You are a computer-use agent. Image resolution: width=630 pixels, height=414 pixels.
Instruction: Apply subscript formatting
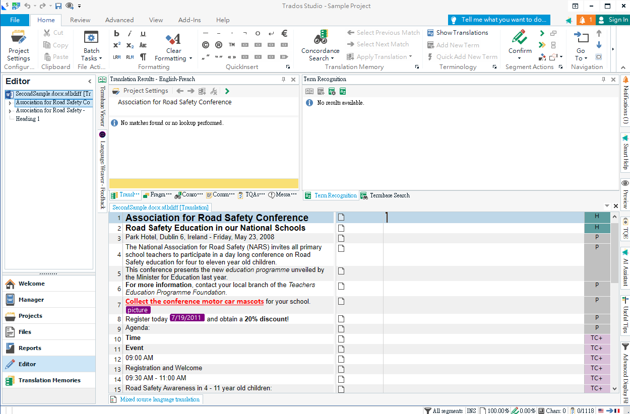(130, 45)
